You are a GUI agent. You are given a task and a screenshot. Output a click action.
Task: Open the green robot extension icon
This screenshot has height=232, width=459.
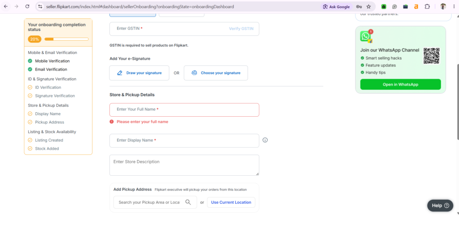click(x=384, y=6)
